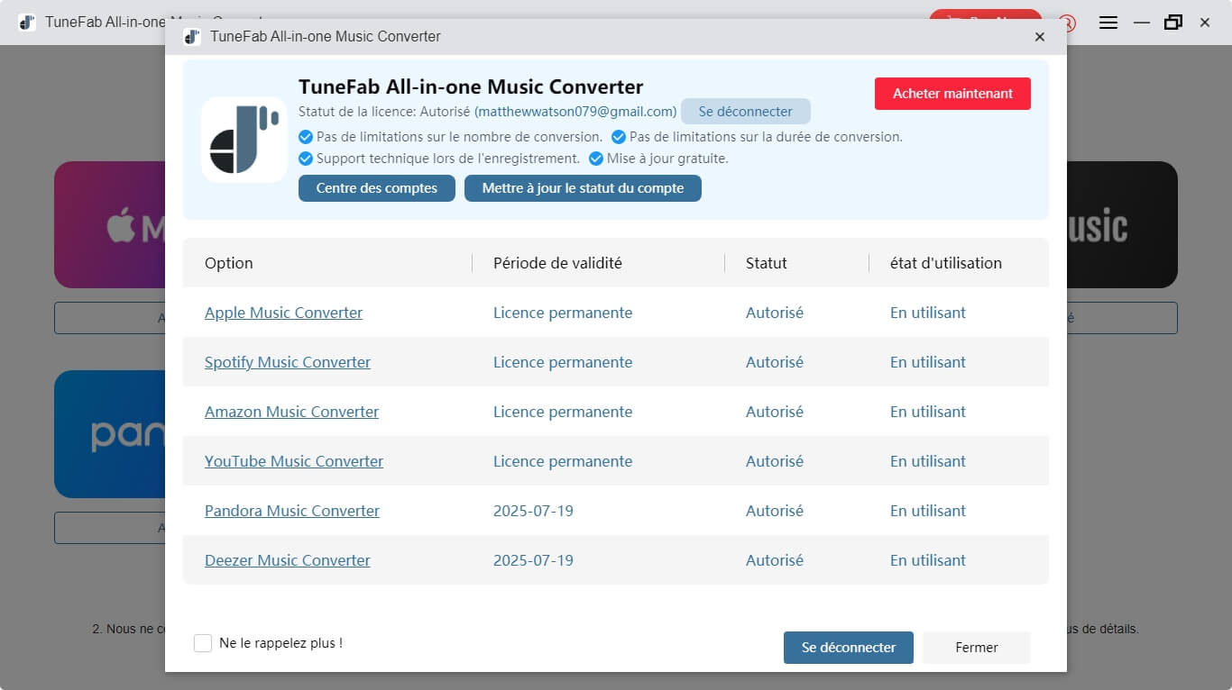Click the red account icon in title bar
This screenshot has width=1232, height=690.
(x=1068, y=23)
